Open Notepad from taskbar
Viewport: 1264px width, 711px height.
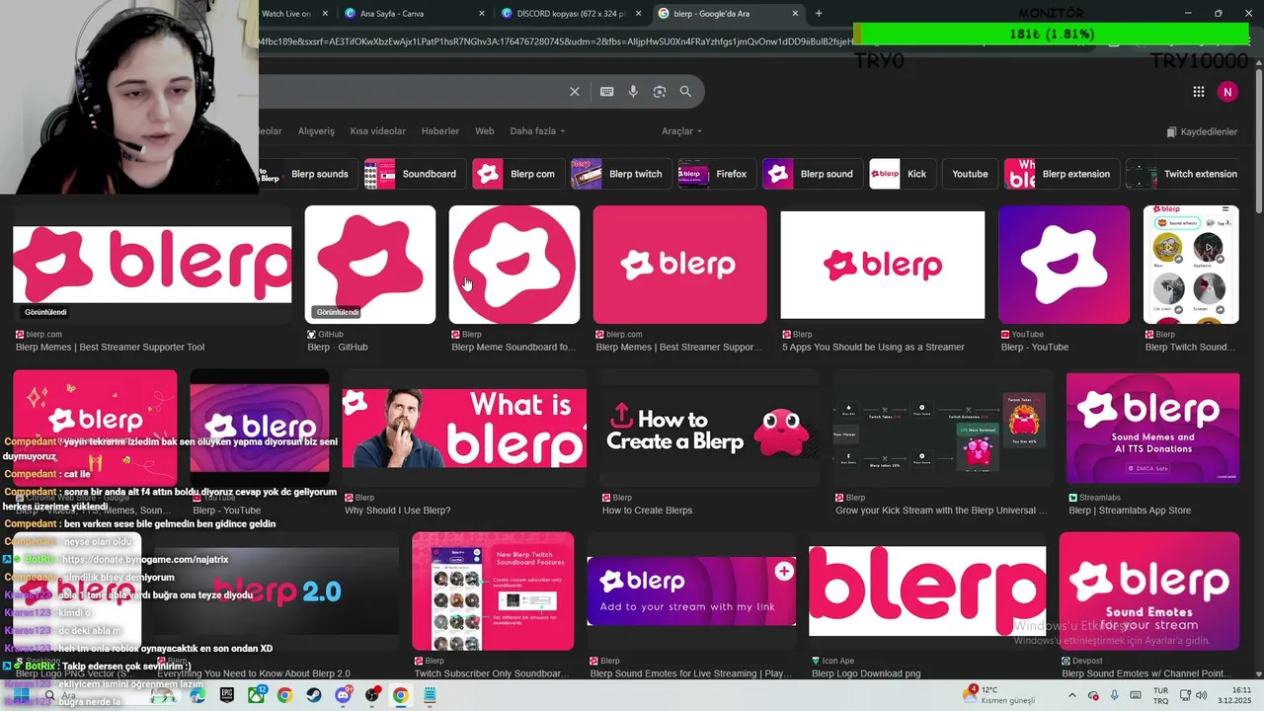[x=430, y=695]
